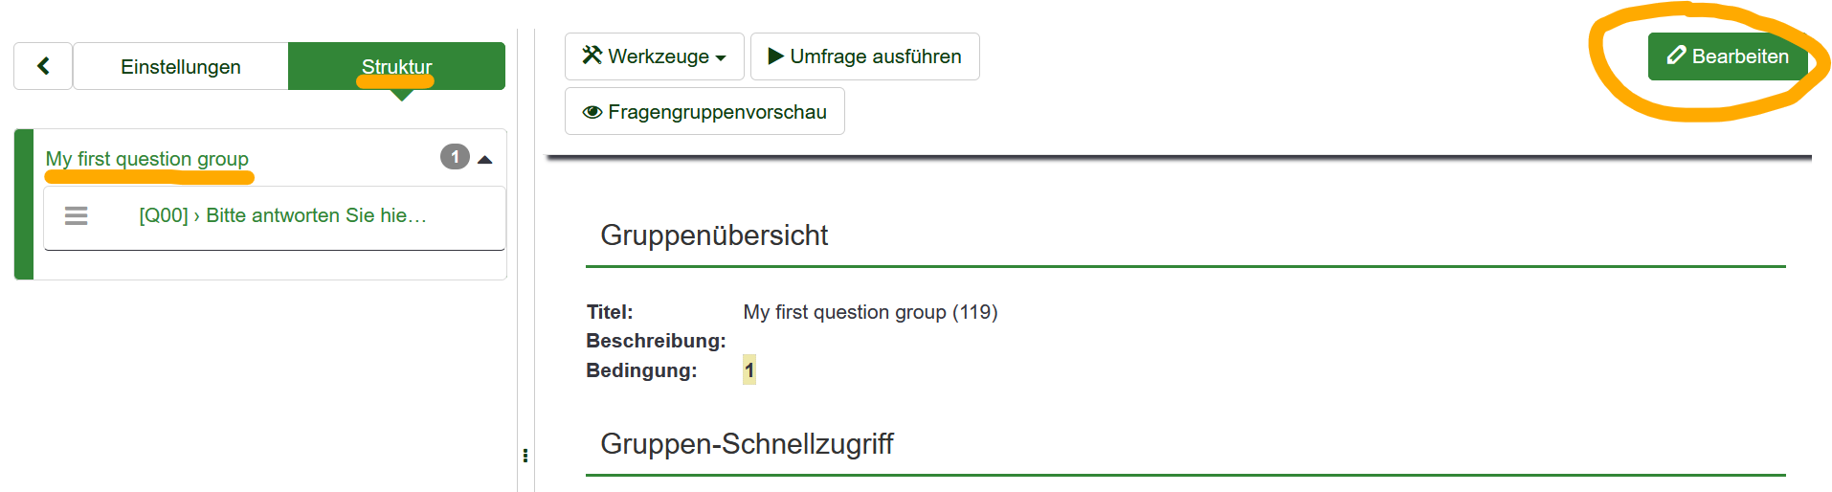The image size is (1832, 492).
Task: Click the Gruppen-Schnellzugriff section heading
Action: click(x=747, y=444)
